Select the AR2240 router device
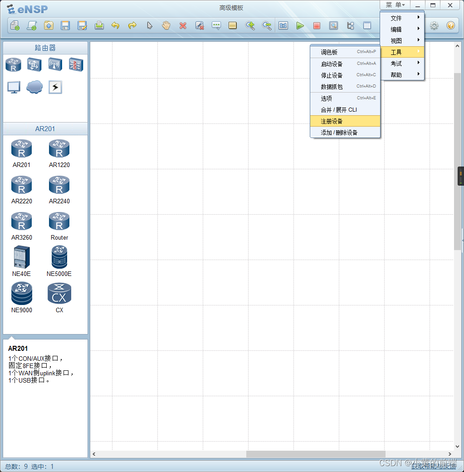Viewport: 464px width, 472px height. tap(59, 190)
